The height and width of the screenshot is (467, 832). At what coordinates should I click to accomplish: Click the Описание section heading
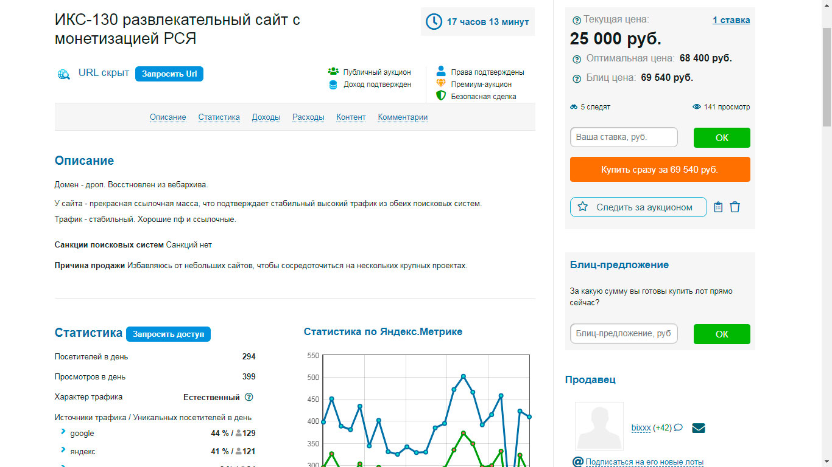click(x=85, y=161)
